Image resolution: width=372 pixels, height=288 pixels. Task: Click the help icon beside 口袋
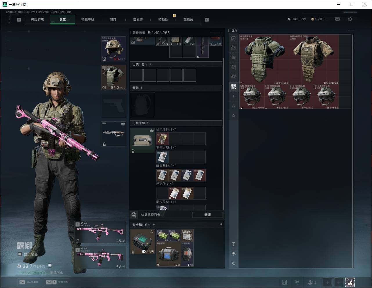(x=151, y=64)
